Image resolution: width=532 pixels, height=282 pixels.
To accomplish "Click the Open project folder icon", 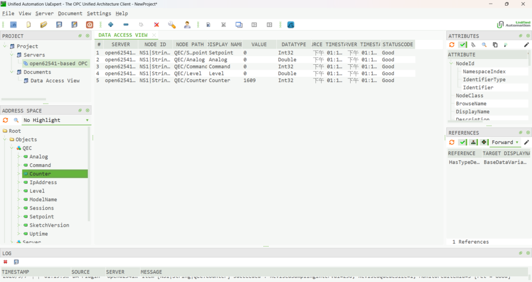I will coord(44,25).
